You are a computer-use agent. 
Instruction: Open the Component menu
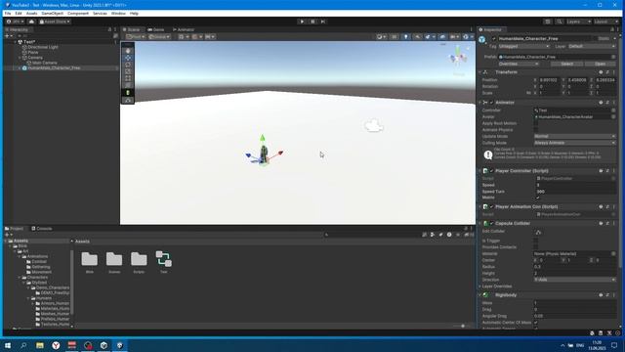pos(78,13)
